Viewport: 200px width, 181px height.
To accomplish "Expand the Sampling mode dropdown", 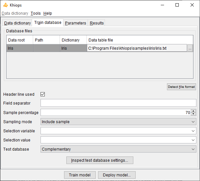I will coord(118,122).
